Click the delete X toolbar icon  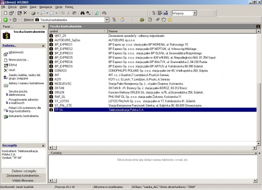click(x=25, y=13)
